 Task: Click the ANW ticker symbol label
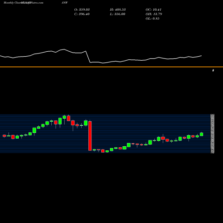click(x=65, y=3)
